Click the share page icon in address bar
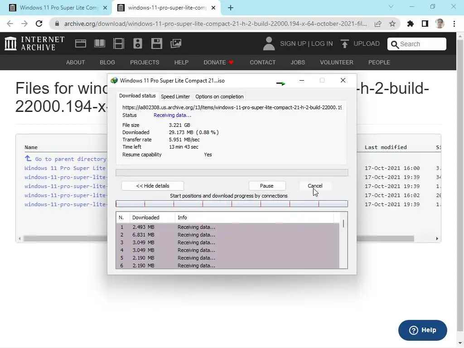 click(x=378, y=24)
